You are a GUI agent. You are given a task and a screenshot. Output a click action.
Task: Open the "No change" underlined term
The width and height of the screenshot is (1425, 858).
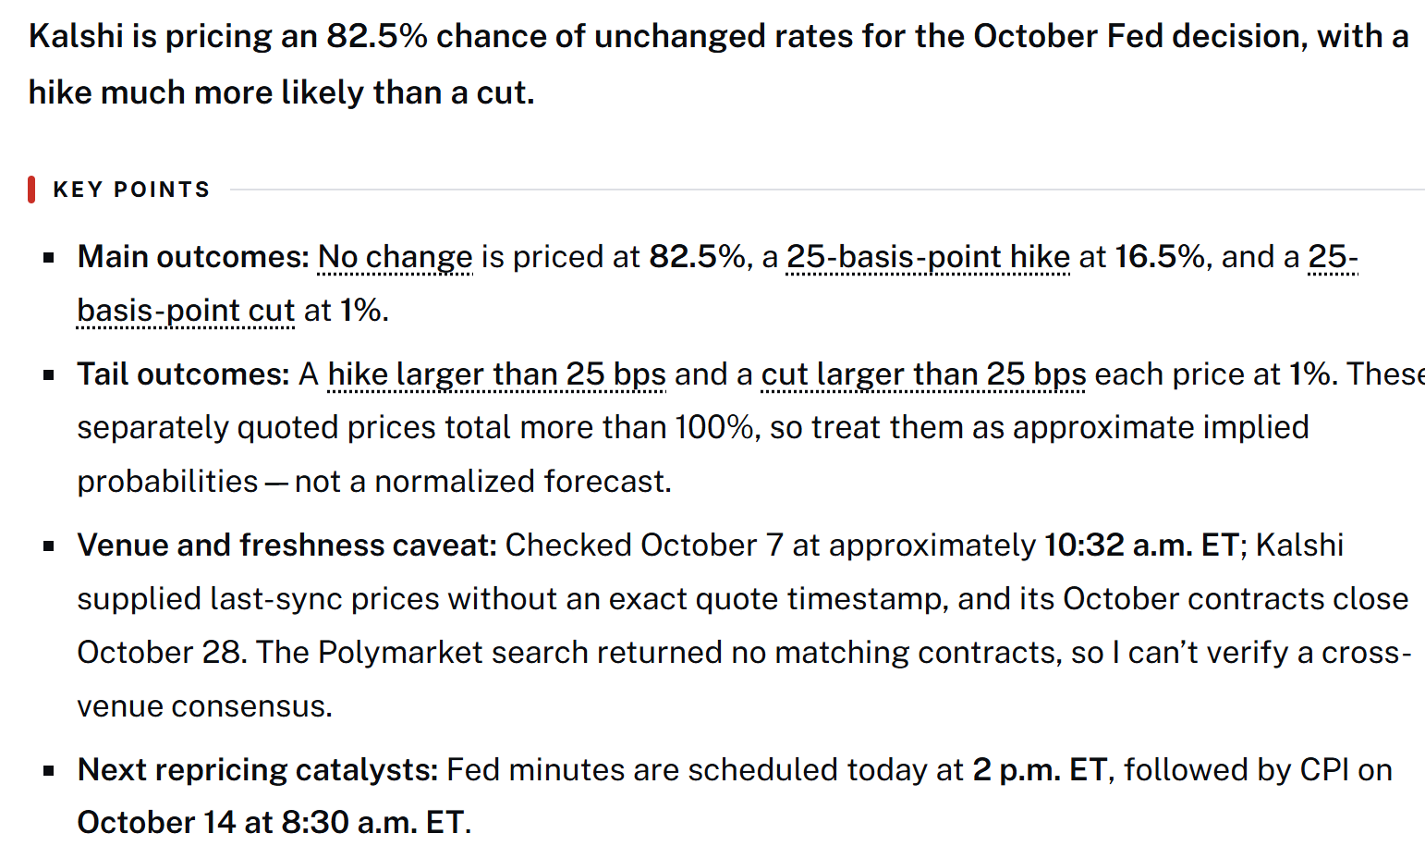[x=395, y=257]
